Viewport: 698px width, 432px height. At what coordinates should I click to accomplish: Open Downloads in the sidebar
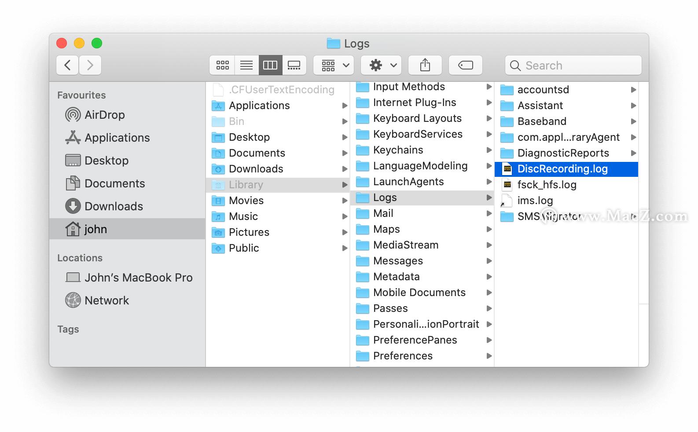(x=127, y=206)
